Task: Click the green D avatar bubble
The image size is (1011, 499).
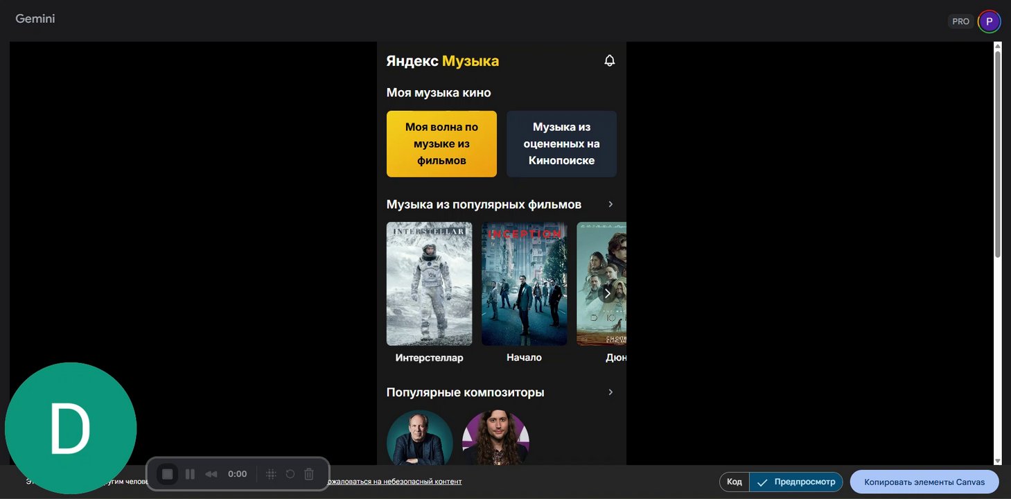Action: pos(71,428)
